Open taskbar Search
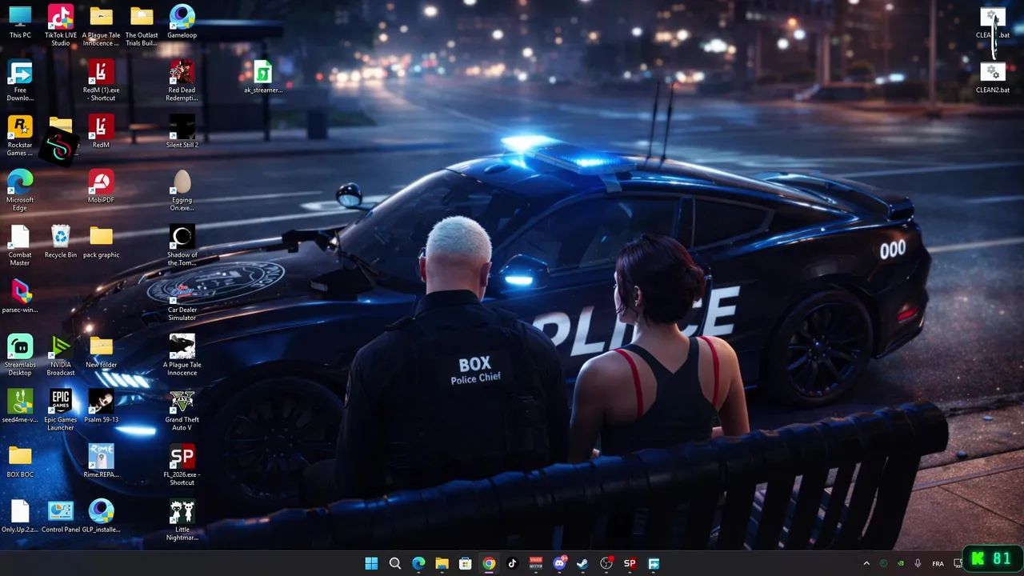1024x576 pixels. click(395, 563)
